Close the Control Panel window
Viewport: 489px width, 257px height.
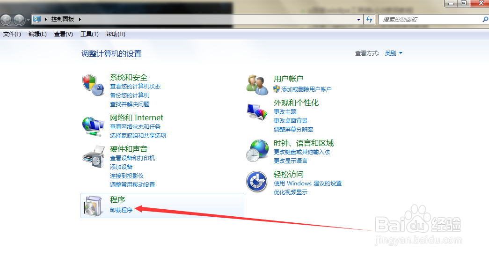(x=481, y=3)
